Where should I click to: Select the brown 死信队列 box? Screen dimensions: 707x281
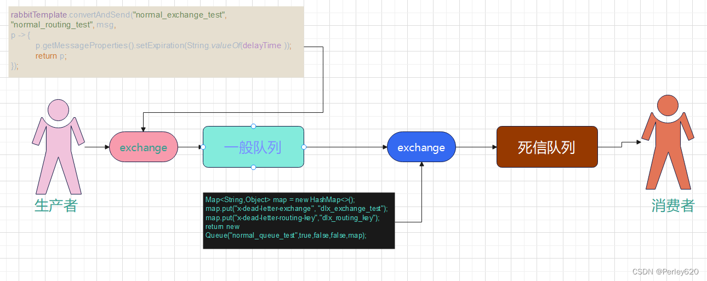coord(547,147)
